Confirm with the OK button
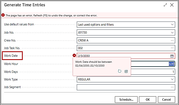 147,100
